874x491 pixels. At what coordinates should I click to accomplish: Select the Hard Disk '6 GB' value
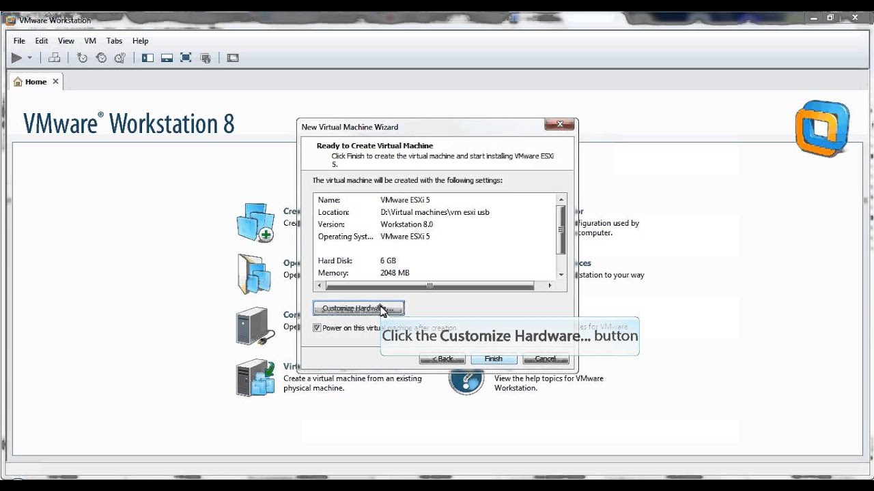point(388,261)
